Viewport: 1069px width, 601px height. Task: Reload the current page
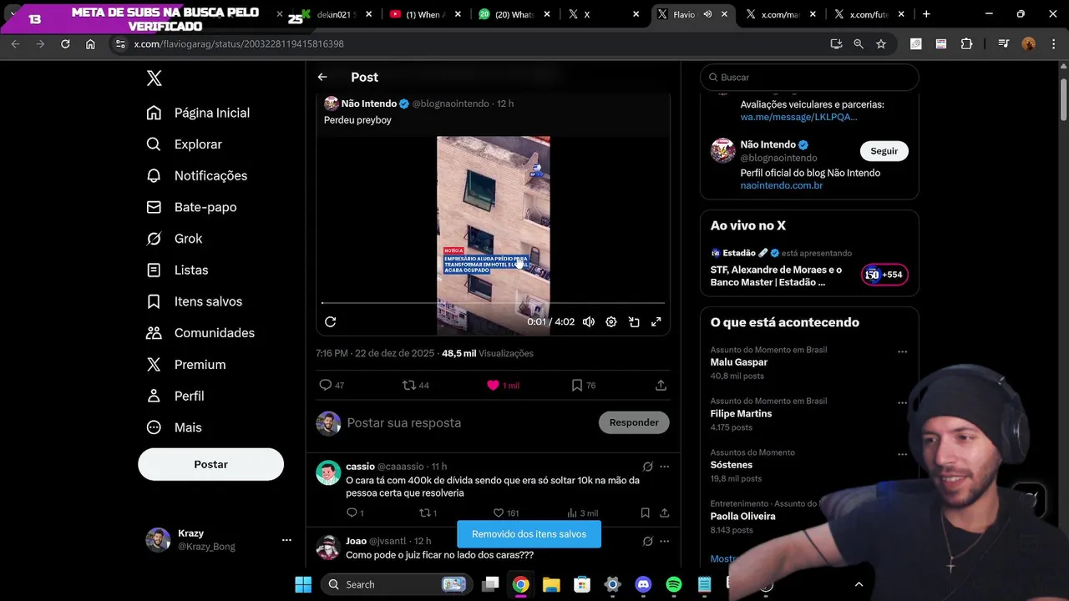coord(65,43)
